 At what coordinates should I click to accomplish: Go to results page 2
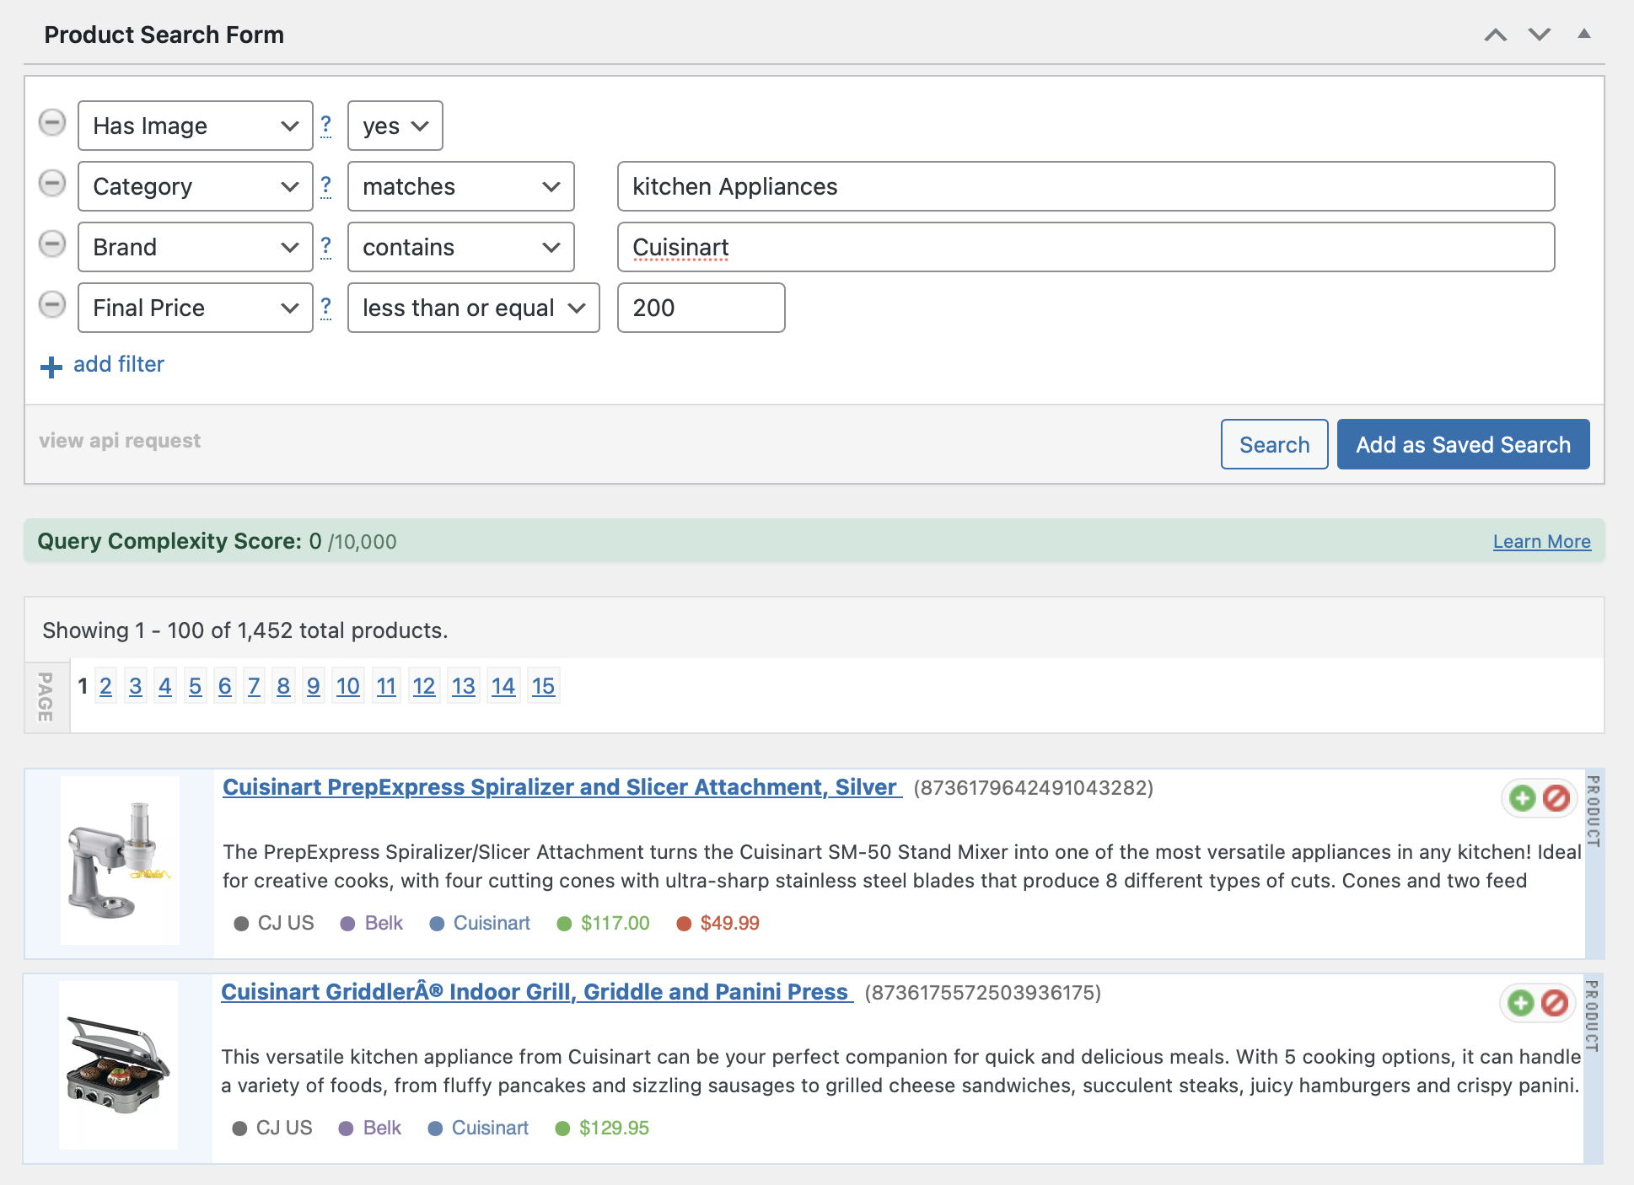click(x=105, y=686)
